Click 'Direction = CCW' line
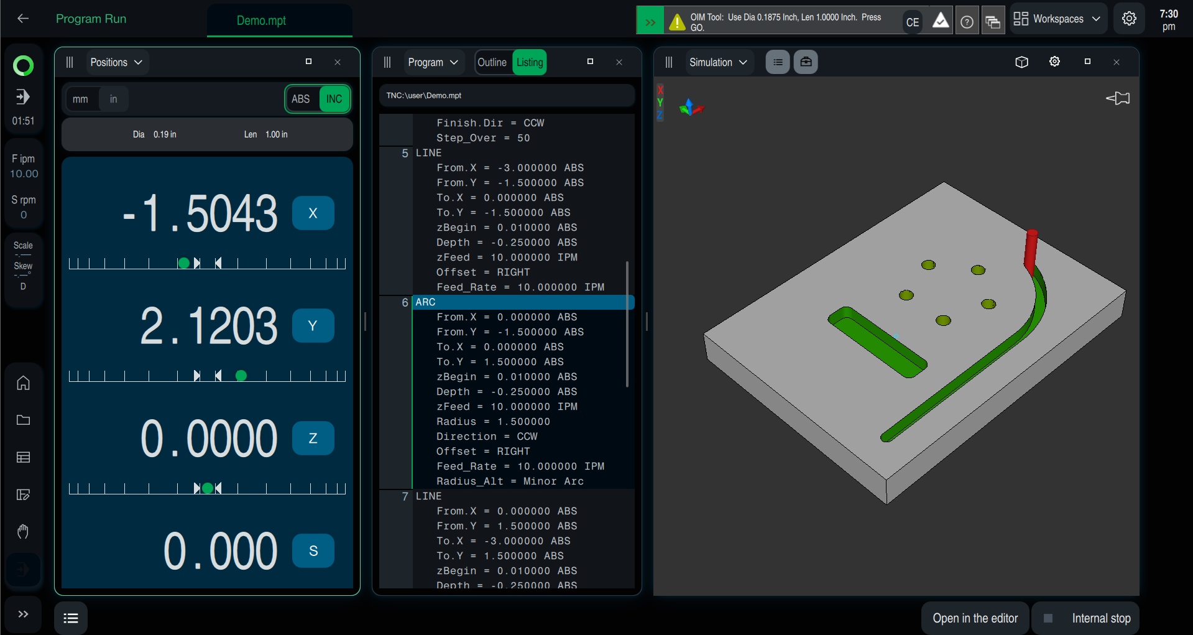1193x635 pixels. 487,437
